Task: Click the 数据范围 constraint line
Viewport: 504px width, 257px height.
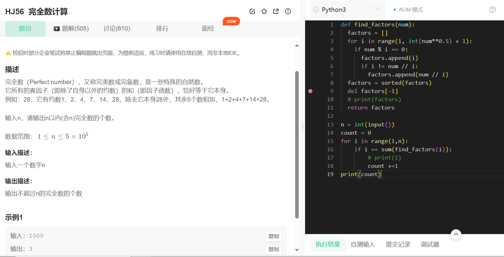Action: click(x=47, y=136)
